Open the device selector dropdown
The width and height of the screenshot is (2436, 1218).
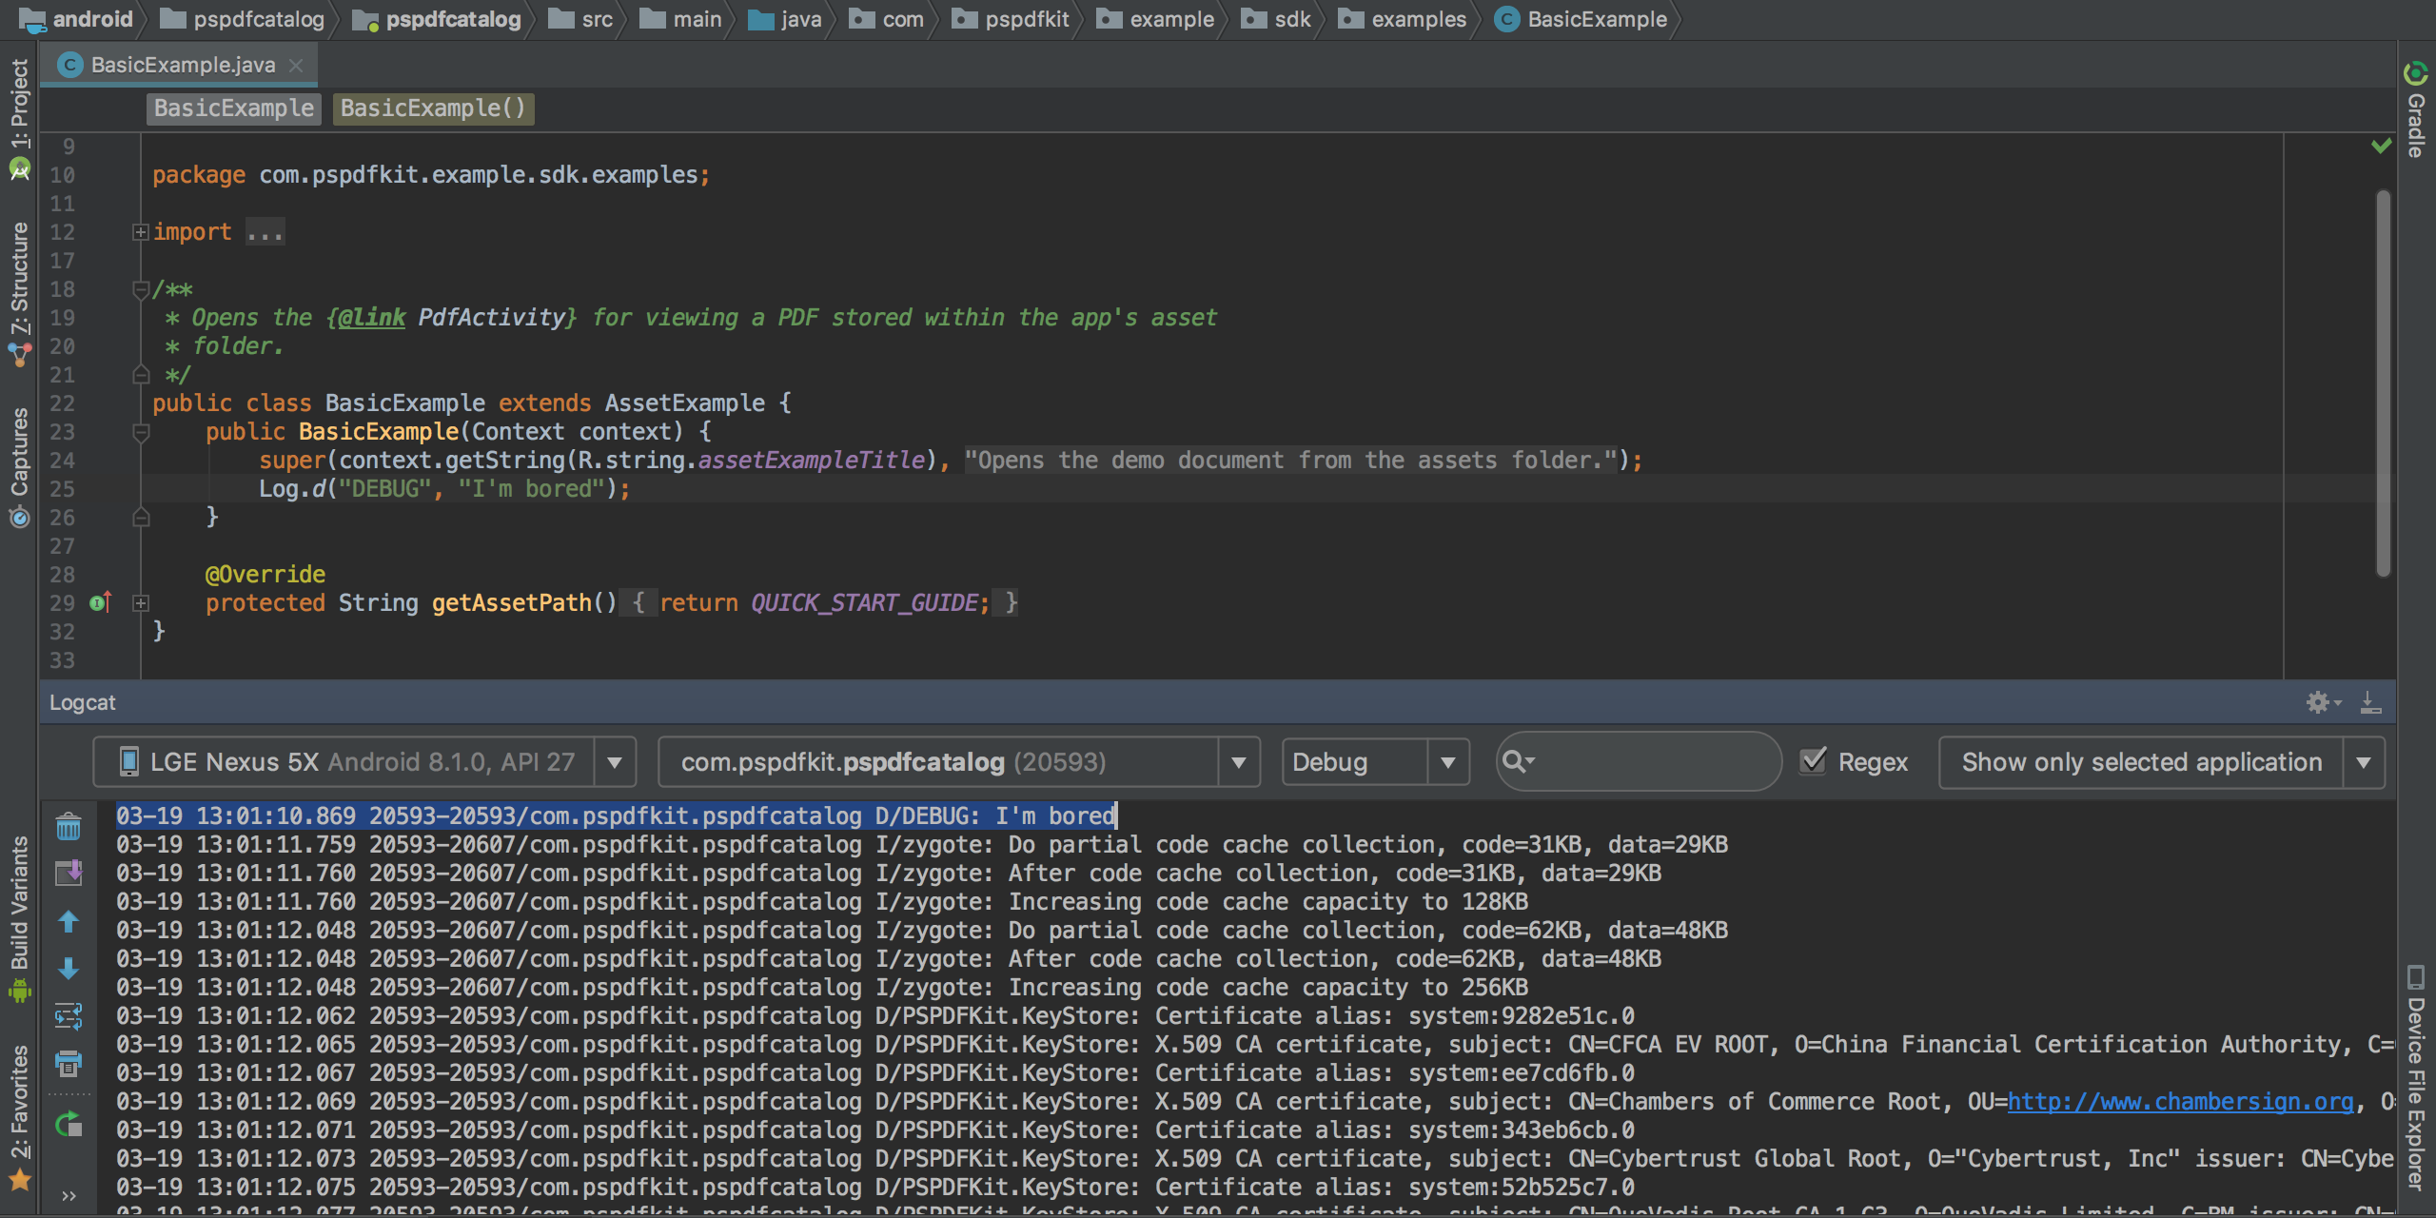click(x=615, y=761)
